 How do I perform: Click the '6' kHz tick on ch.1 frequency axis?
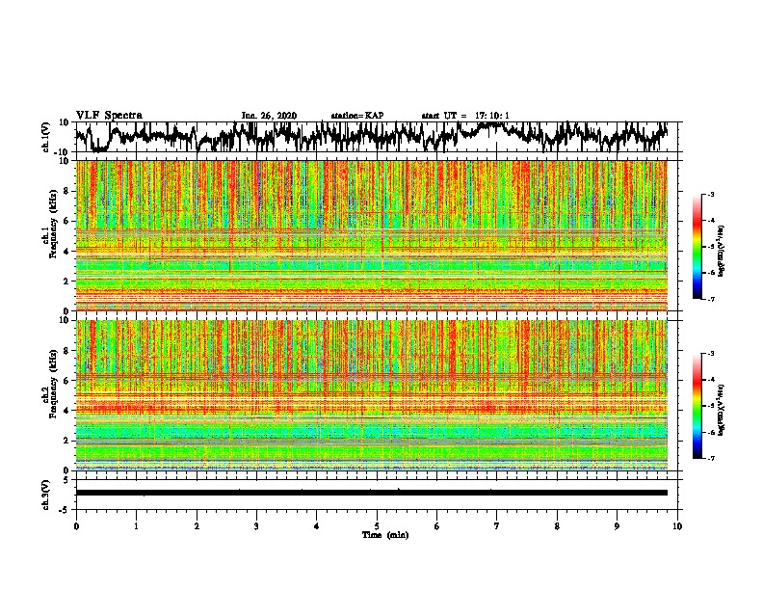[66, 222]
